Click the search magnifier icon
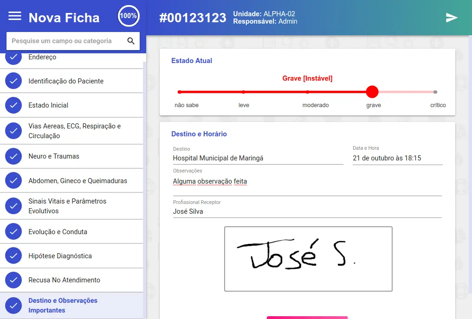Image resolution: width=472 pixels, height=319 pixels. point(131,41)
